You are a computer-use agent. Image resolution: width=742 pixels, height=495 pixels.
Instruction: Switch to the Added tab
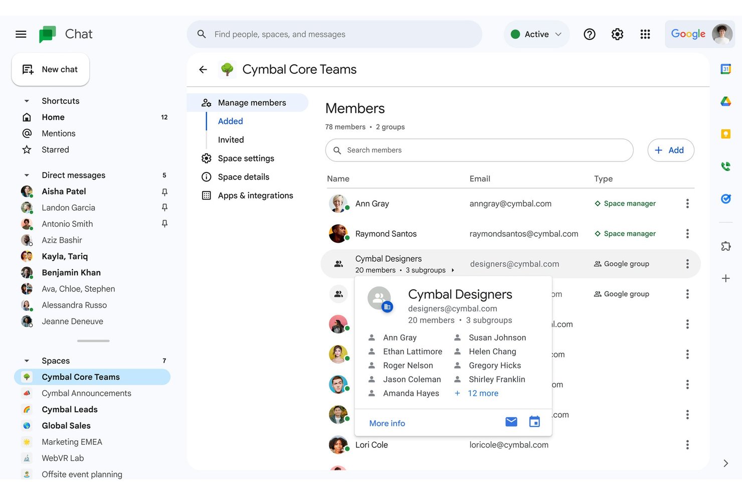230,121
